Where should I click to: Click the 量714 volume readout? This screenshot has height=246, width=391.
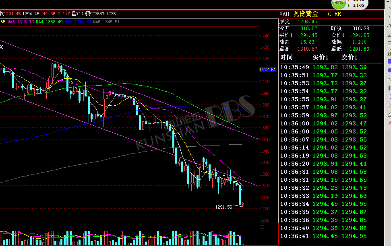(x=78, y=14)
